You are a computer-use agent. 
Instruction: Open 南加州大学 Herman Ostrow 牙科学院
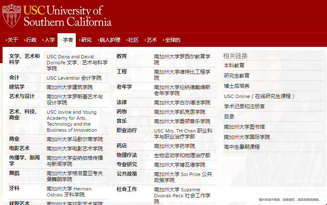click(69, 192)
